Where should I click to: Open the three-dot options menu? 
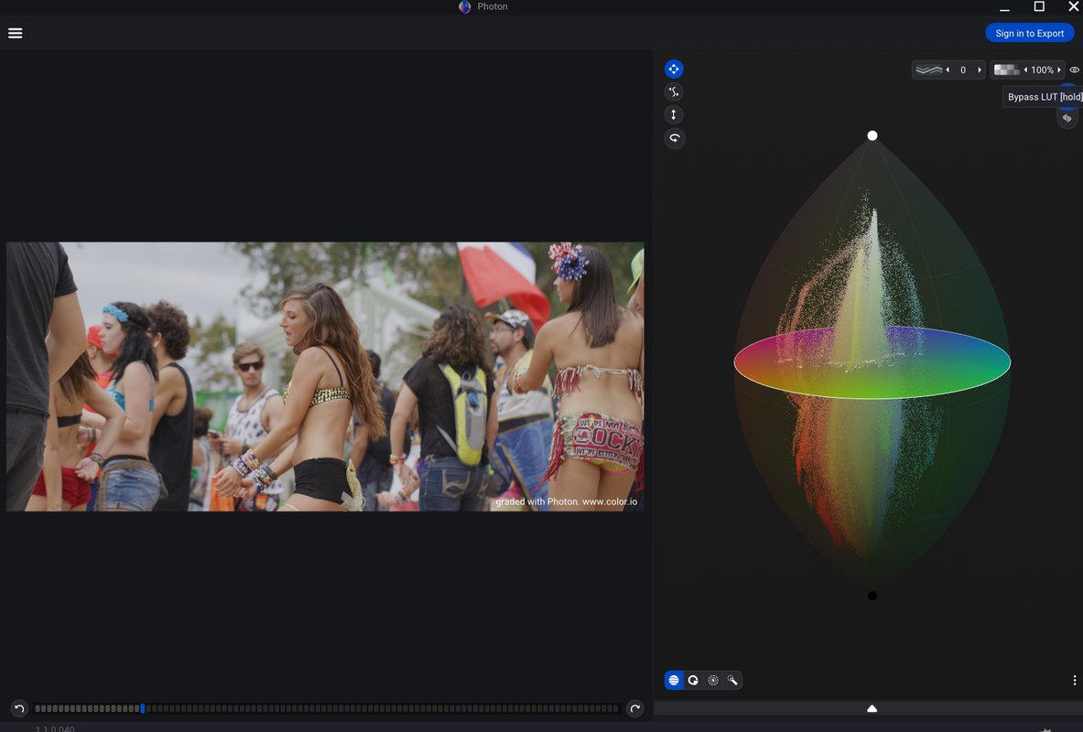click(1074, 680)
